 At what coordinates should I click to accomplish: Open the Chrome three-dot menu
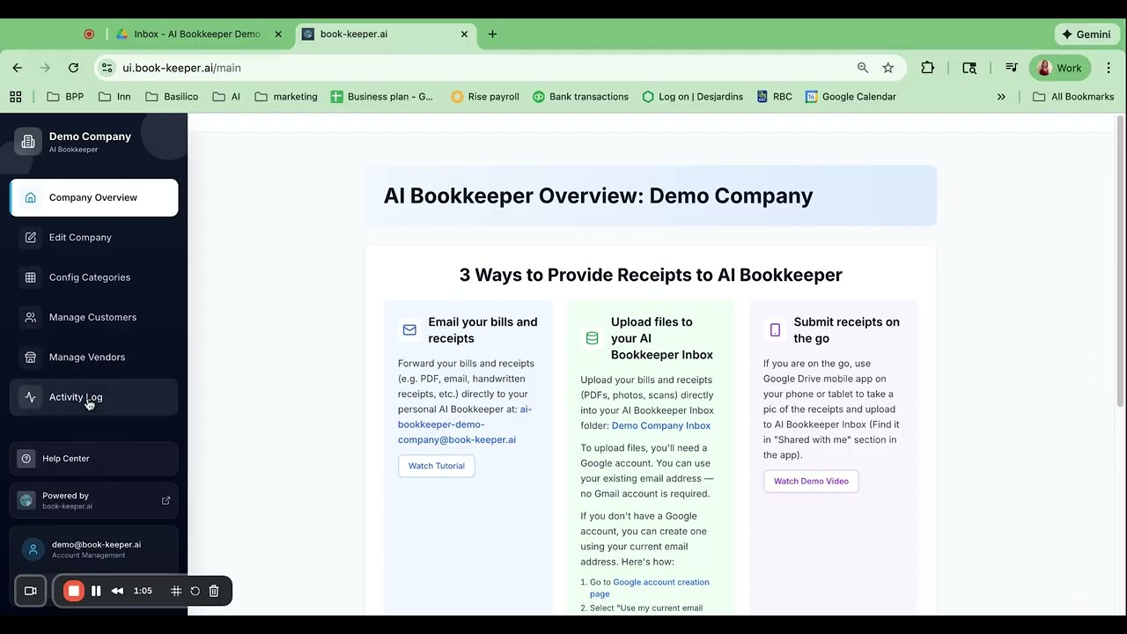[1109, 68]
